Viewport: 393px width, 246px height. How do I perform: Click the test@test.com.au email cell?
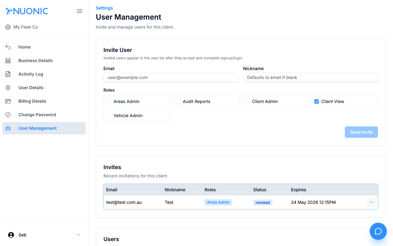point(124,202)
